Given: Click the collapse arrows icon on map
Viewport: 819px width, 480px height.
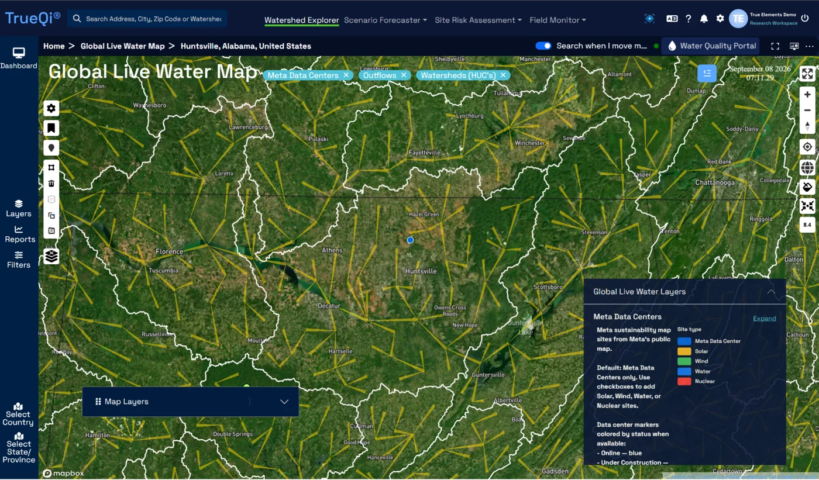Looking at the screenshot, I should tap(807, 206).
